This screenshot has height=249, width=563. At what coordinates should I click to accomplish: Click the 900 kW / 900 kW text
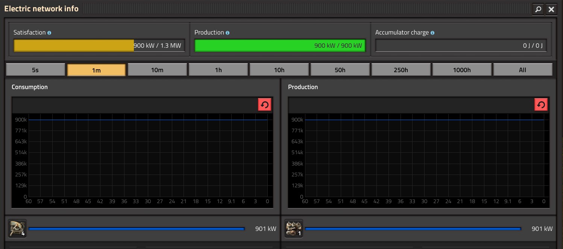(338, 46)
